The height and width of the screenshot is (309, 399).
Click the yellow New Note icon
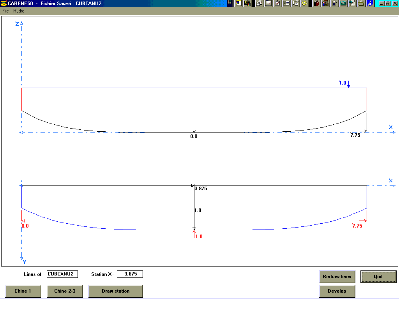click(304, 4)
